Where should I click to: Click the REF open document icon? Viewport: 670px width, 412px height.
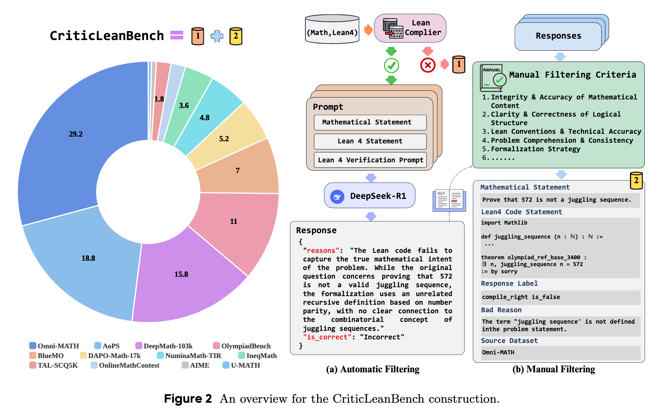449,200
